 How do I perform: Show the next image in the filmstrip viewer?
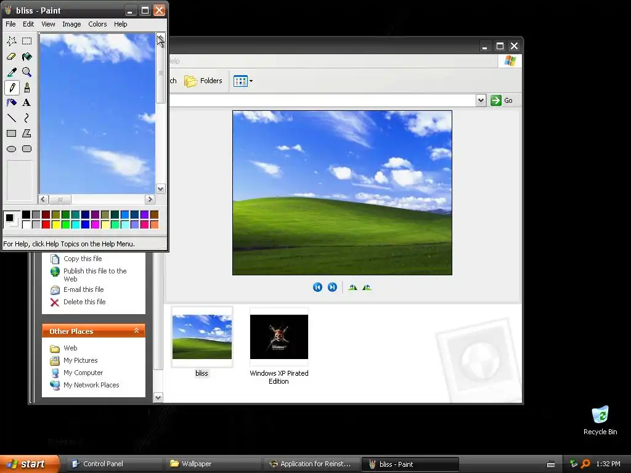pyautogui.click(x=332, y=287)
